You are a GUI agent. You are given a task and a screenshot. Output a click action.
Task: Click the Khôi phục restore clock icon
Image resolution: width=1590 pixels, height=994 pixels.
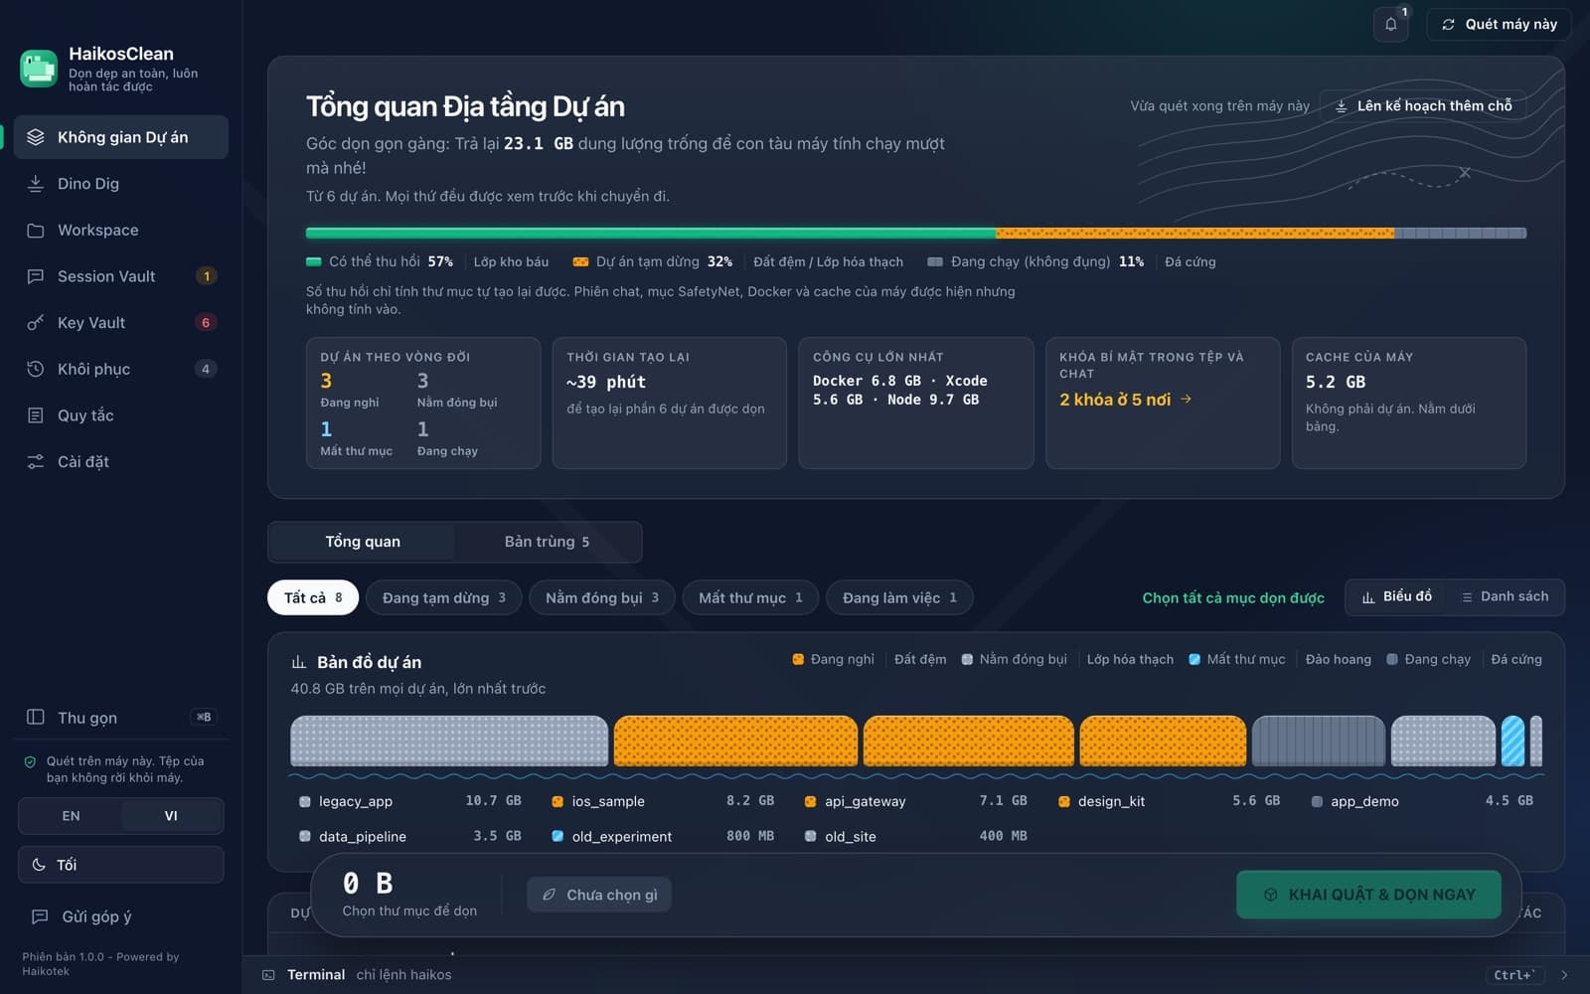click(x=36, y=369)
